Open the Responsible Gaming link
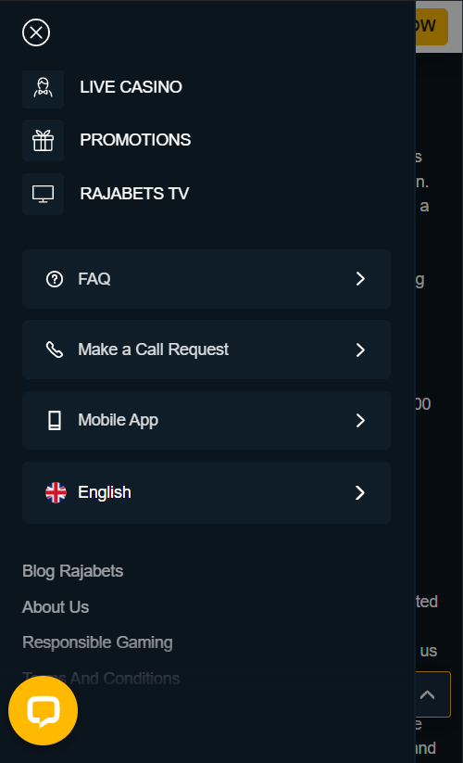 coord(97,642)
